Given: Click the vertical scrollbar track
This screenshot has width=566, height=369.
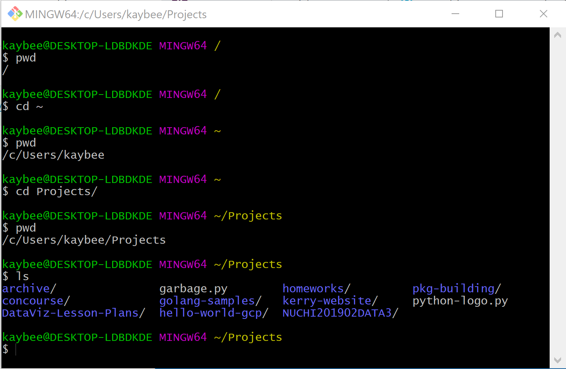Looking at the screenshot, I should click(558, 197).
